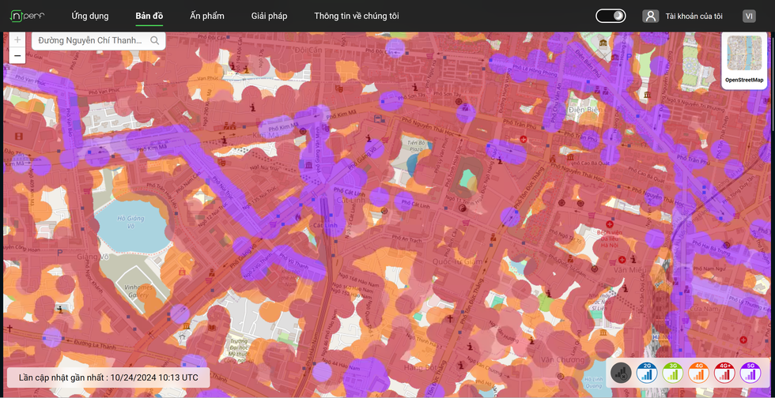Zoom out the map with minus button
This screenshot has width=775, height=398.
pos(17,56)
